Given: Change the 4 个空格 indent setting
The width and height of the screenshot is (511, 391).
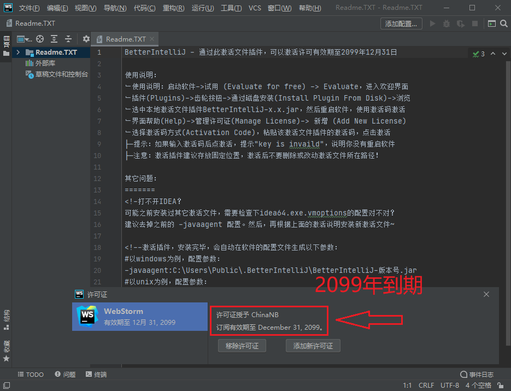Looking at the screenshot, I should pos(478,386).
